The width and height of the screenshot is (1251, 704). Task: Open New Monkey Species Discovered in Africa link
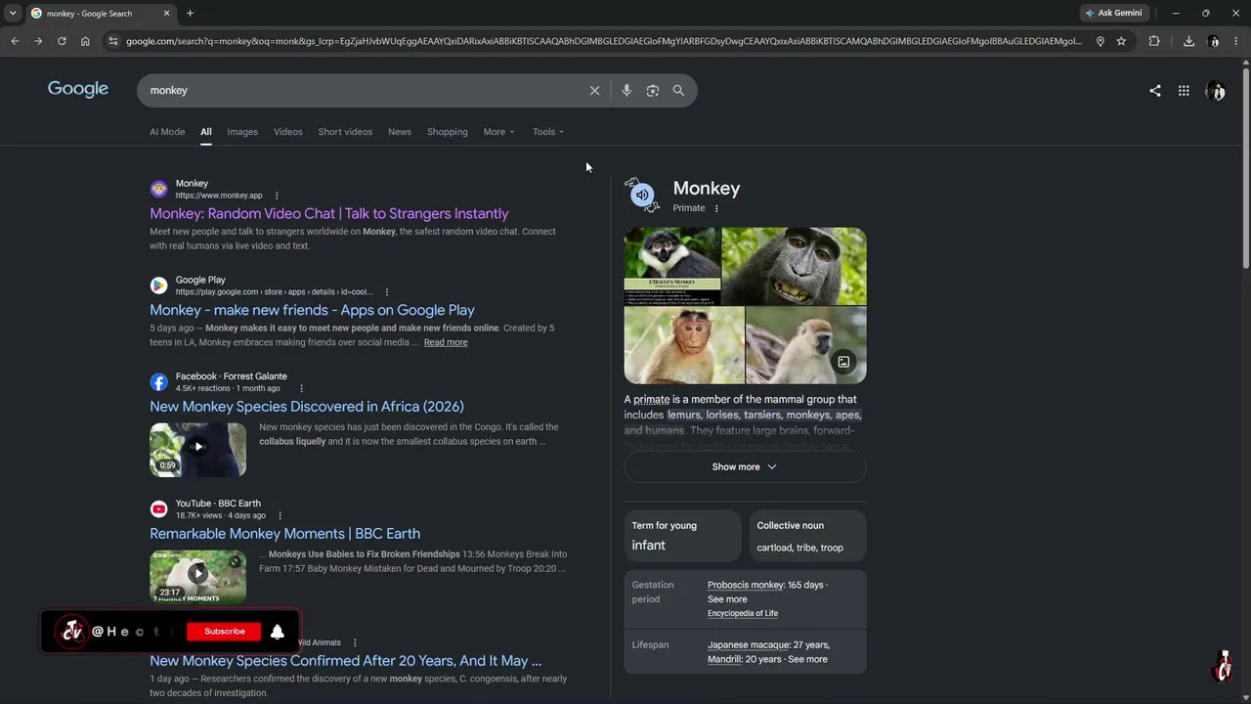coord(307,407)
